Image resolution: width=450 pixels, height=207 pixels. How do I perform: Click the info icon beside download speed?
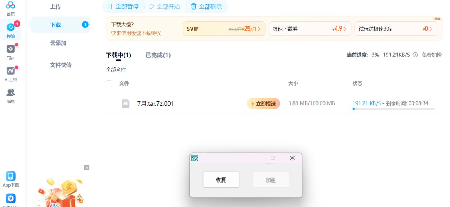[x=415, y=55]
